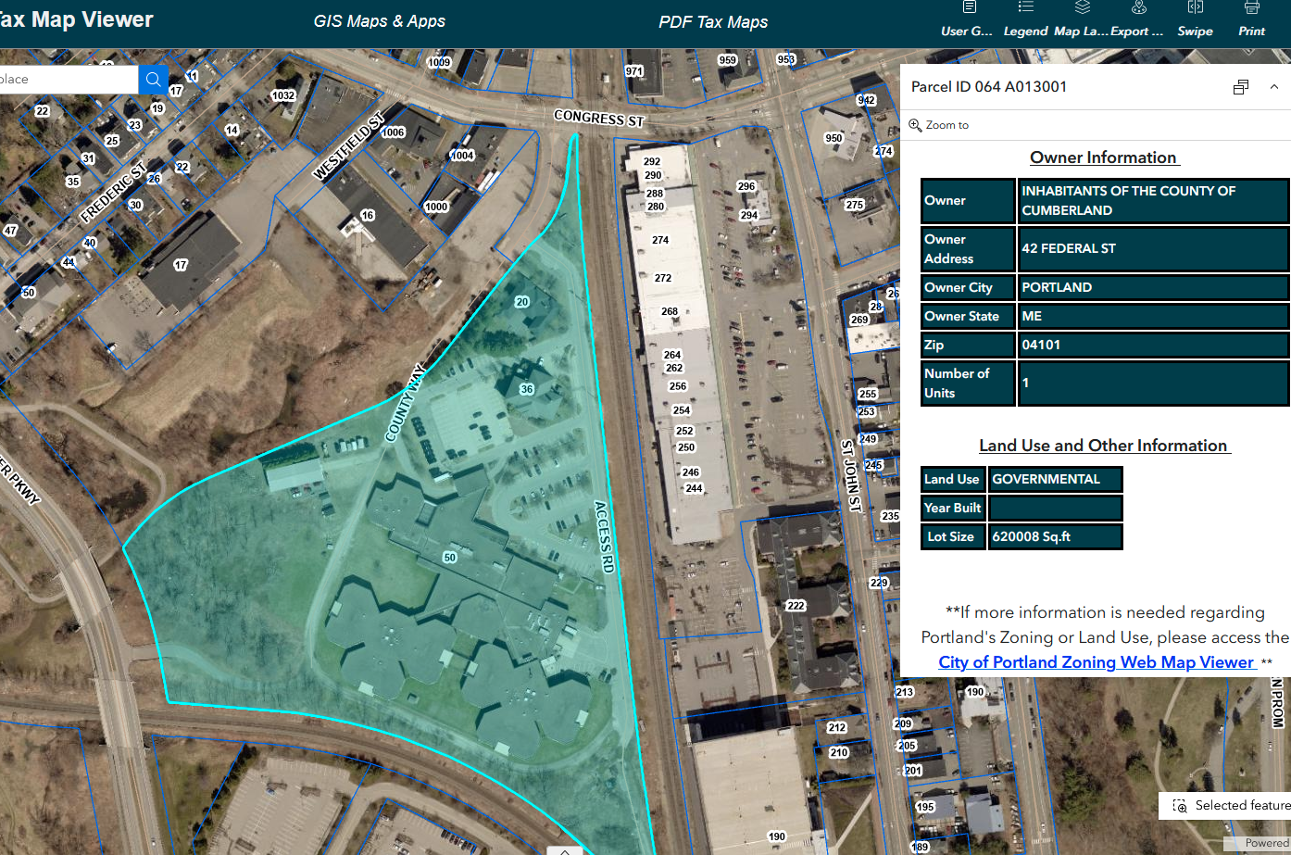Show the Legend panel

tap(1025, 19)
